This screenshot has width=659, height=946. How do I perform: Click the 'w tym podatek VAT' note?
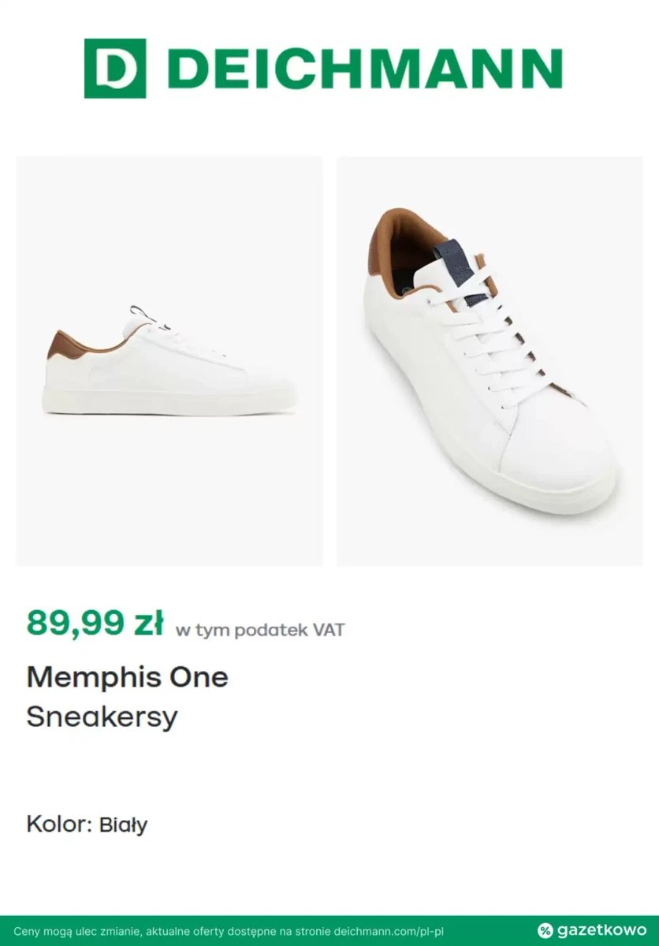coord(260,630)
